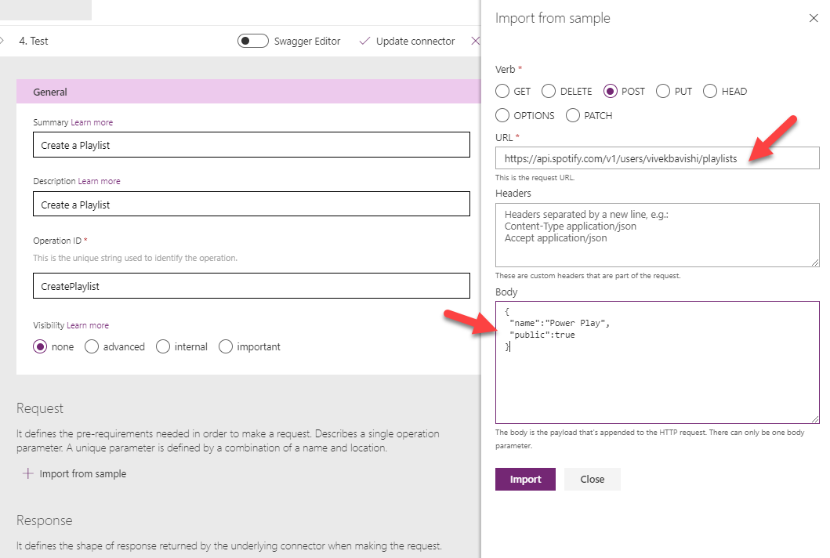The width and height of the screenshot is (830, 558).
Task: Open the Summary Learn more link
Action: coord(92,122)
